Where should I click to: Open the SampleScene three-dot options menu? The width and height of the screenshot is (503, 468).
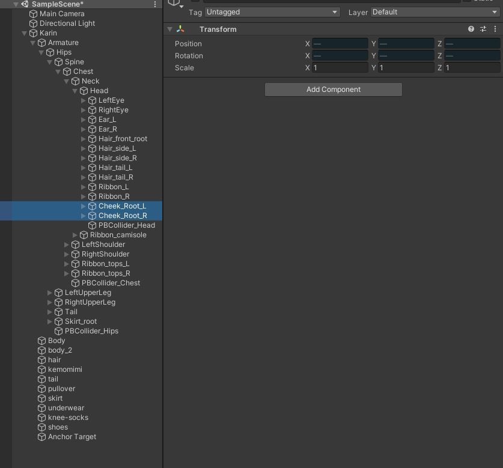pyautogui.click(x=155, y=4)
